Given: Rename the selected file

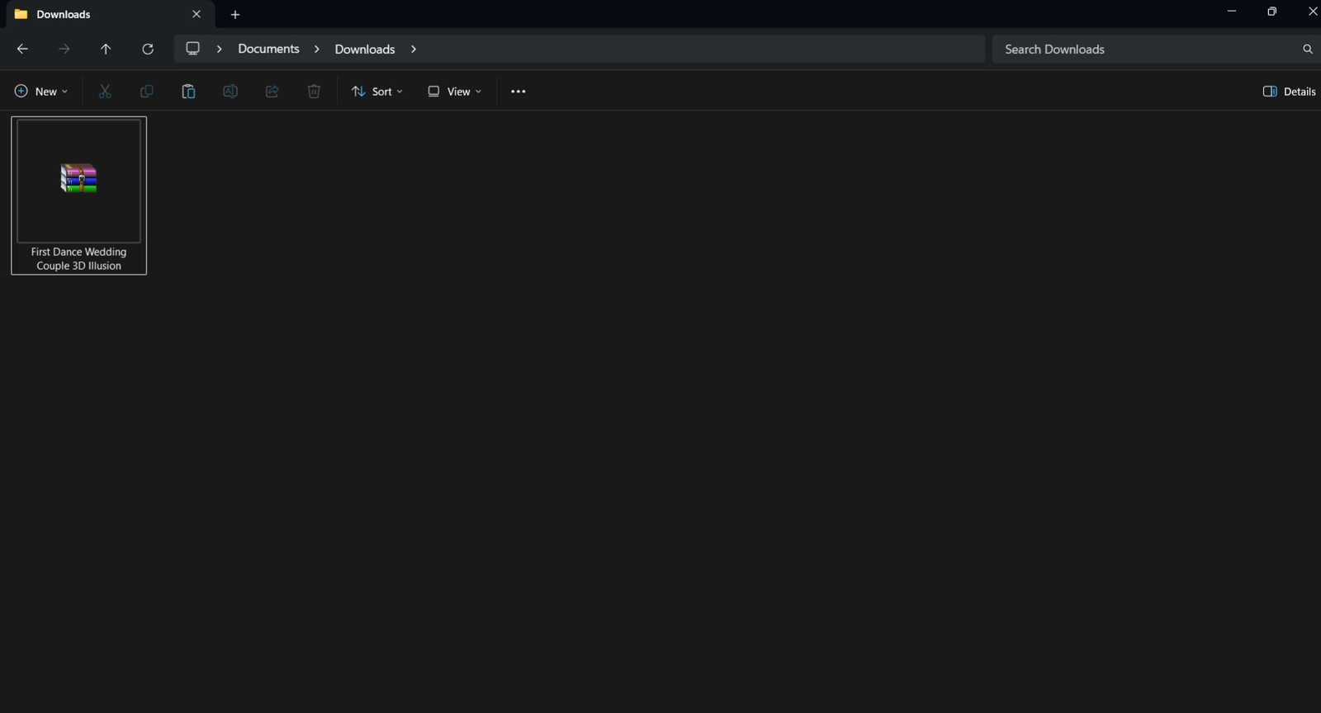Looking at the screenshot, I should point(230,92).
